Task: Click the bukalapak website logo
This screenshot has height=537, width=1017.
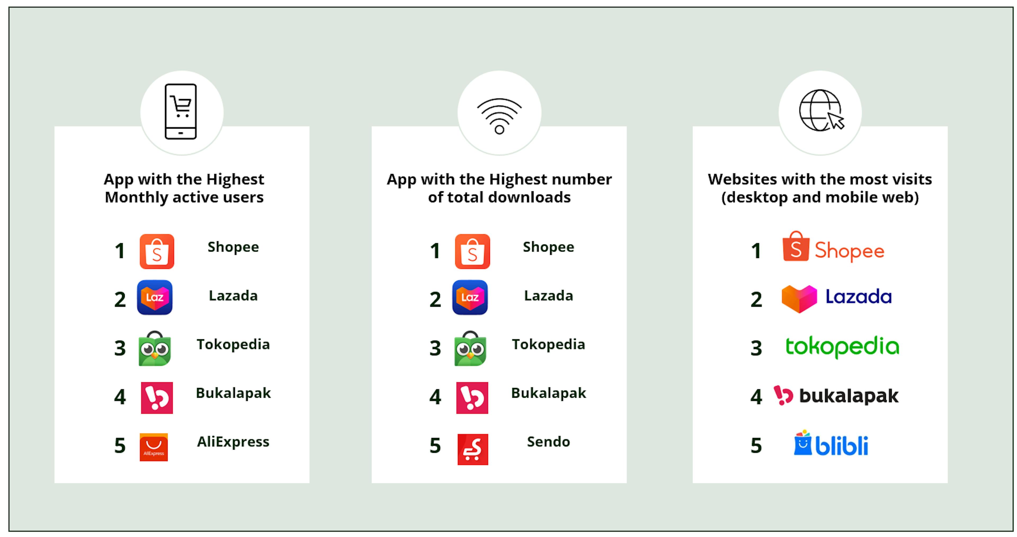Action: click(836, 396)
